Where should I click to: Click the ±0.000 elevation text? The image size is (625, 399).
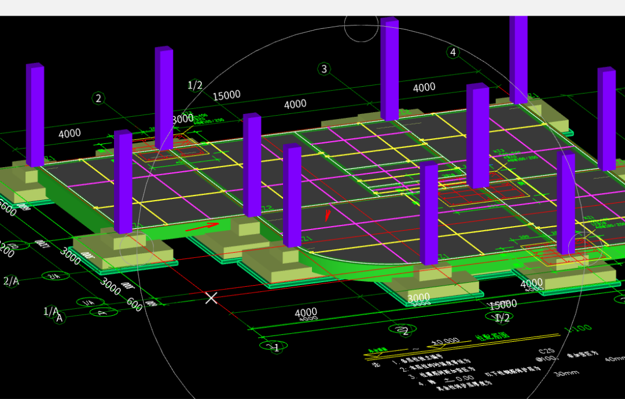(x=445, y=342)
